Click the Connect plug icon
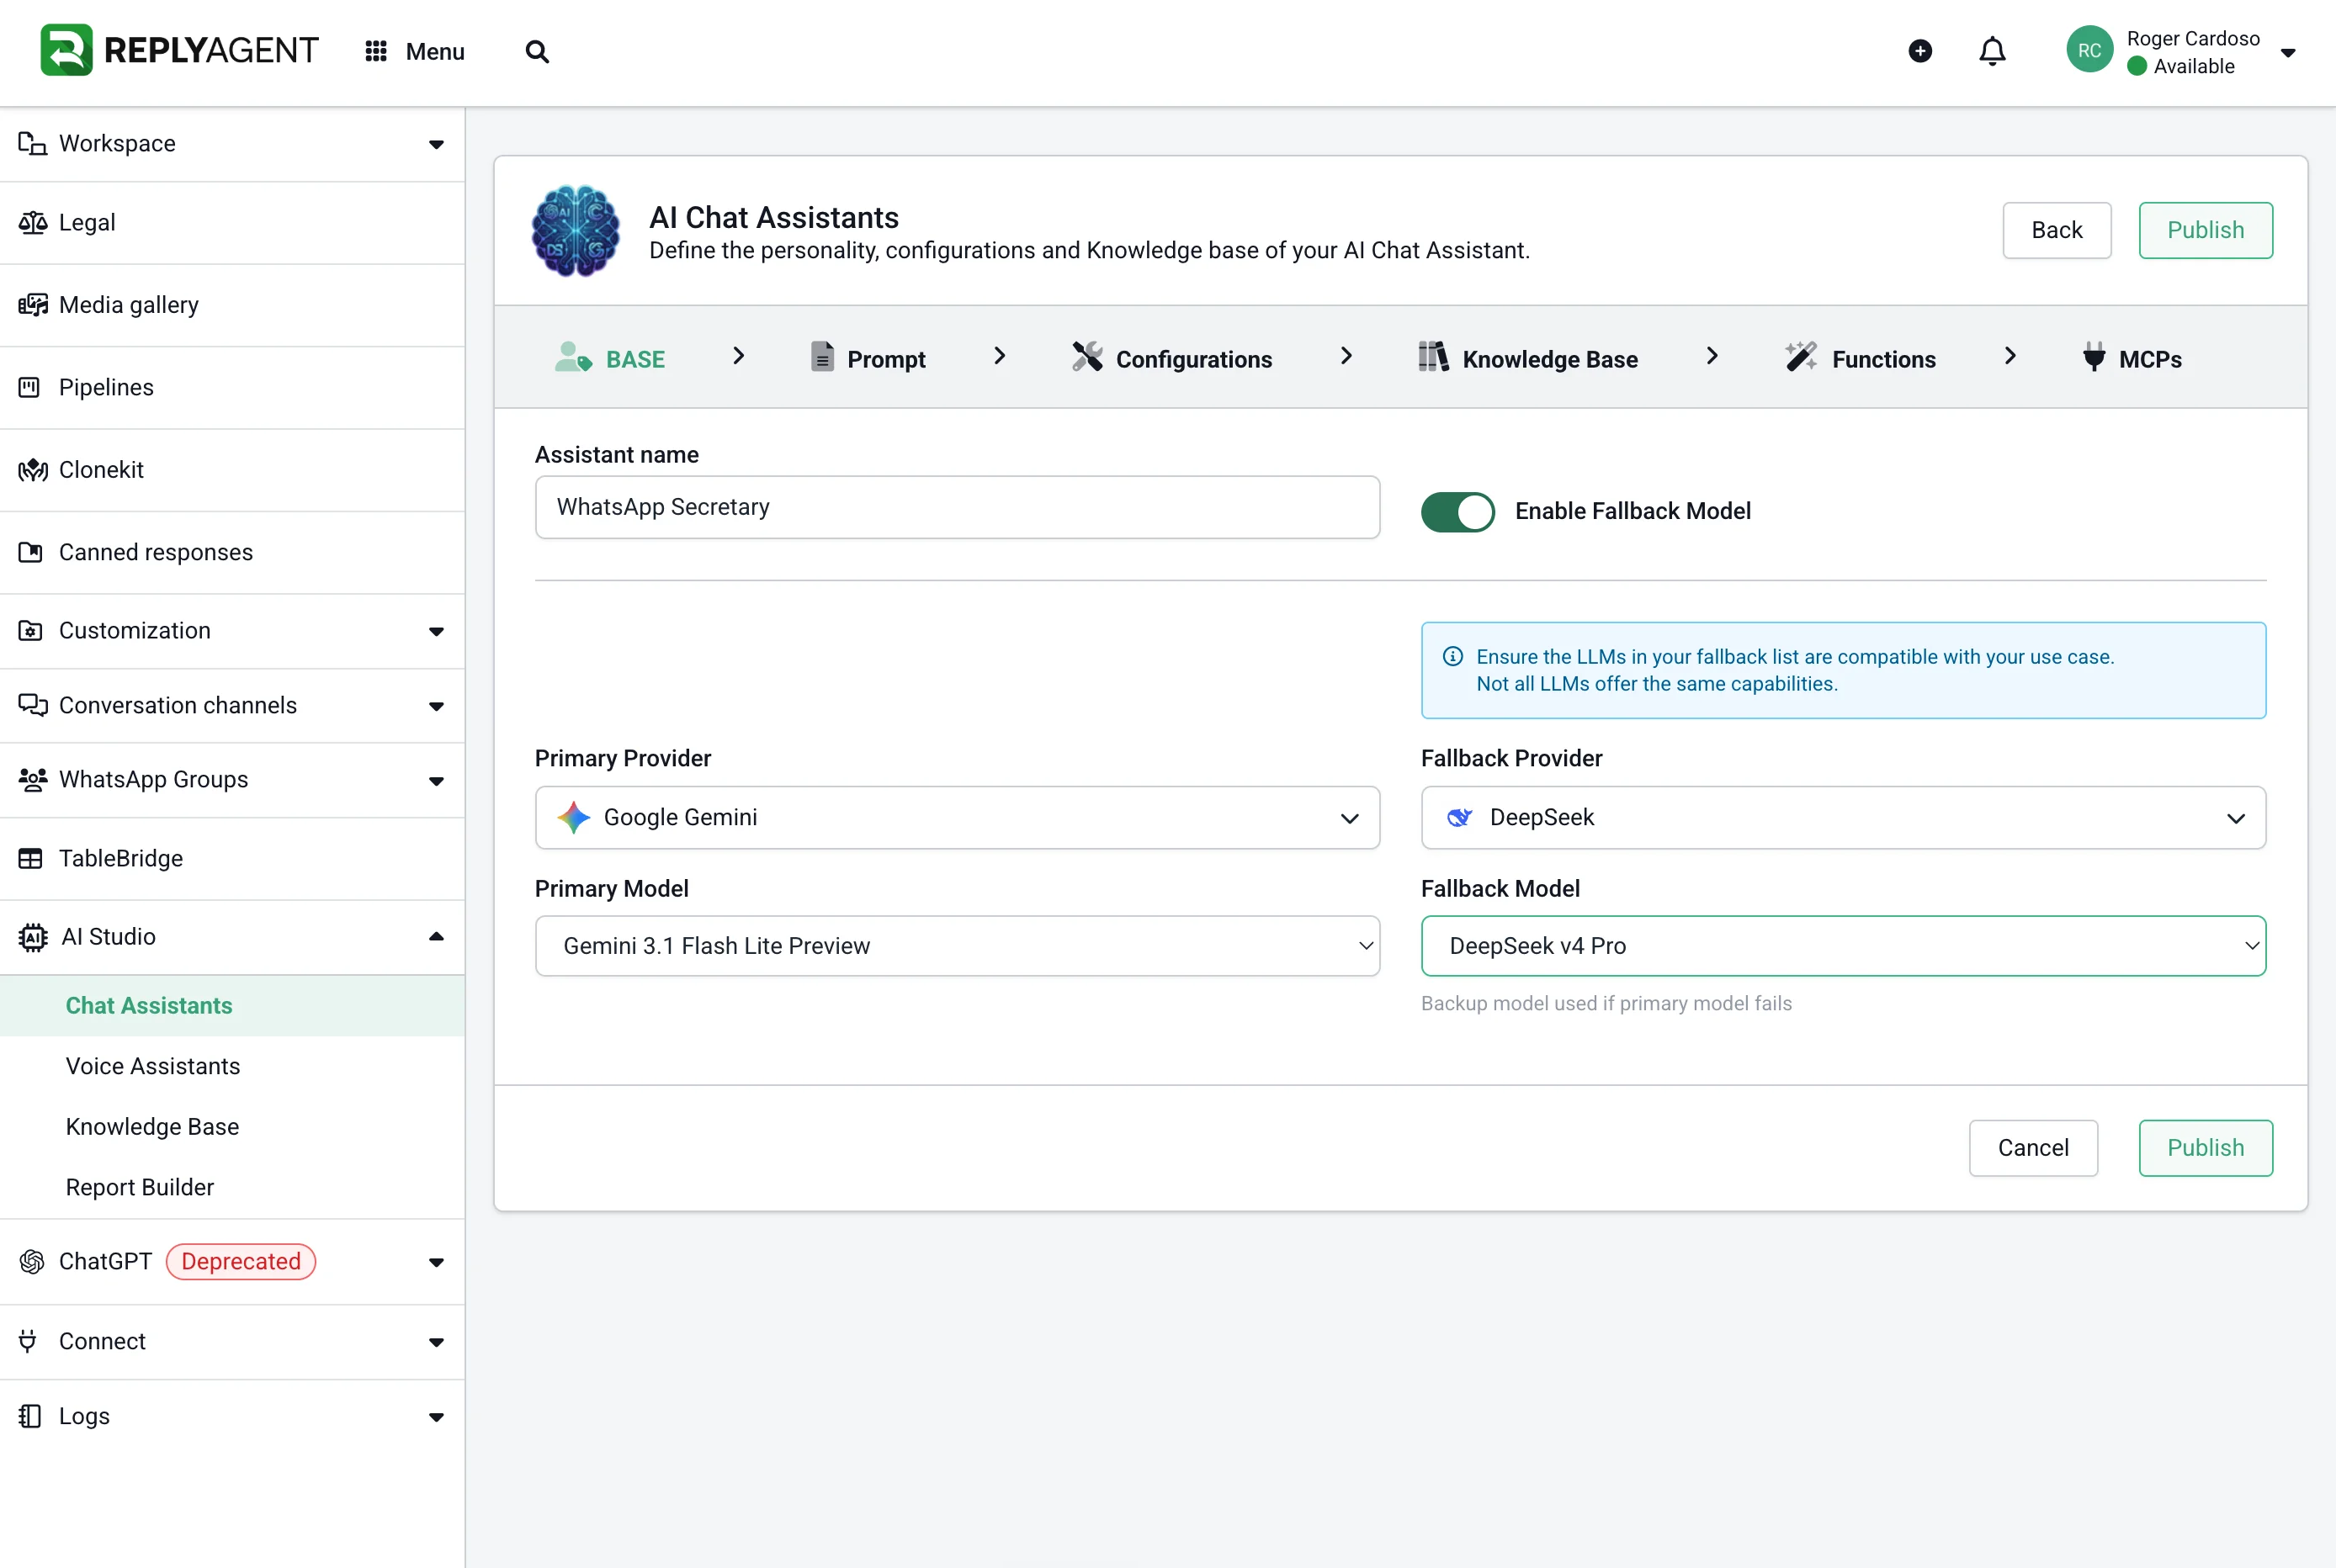 28,1341
